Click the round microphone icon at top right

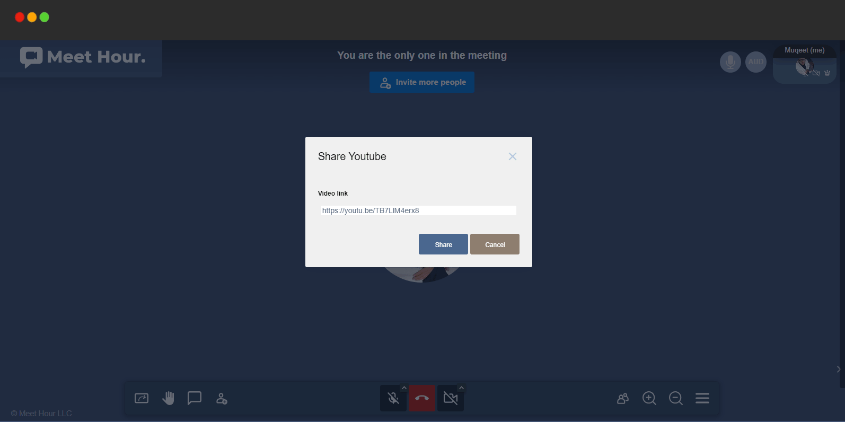click(730, 62)
